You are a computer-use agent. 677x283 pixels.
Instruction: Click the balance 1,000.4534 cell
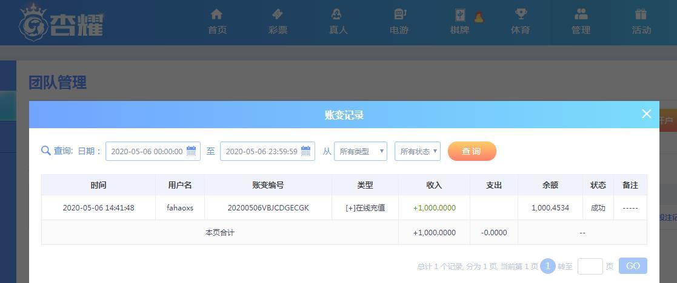click(550, 208)
